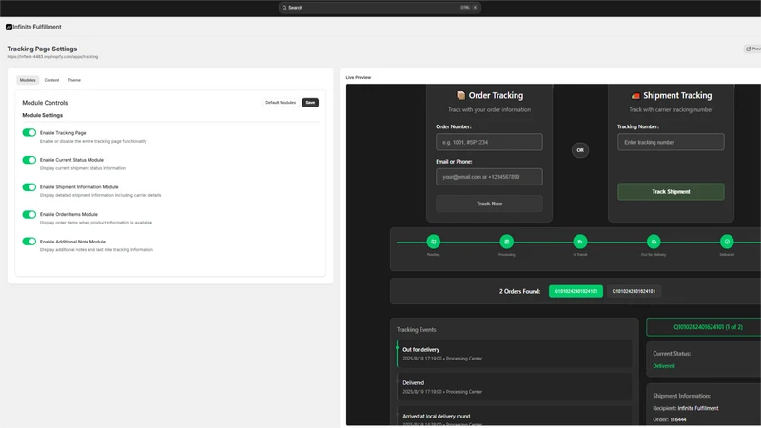Click the Track Now button
761x428 pixels.
[x=489, y=204]
